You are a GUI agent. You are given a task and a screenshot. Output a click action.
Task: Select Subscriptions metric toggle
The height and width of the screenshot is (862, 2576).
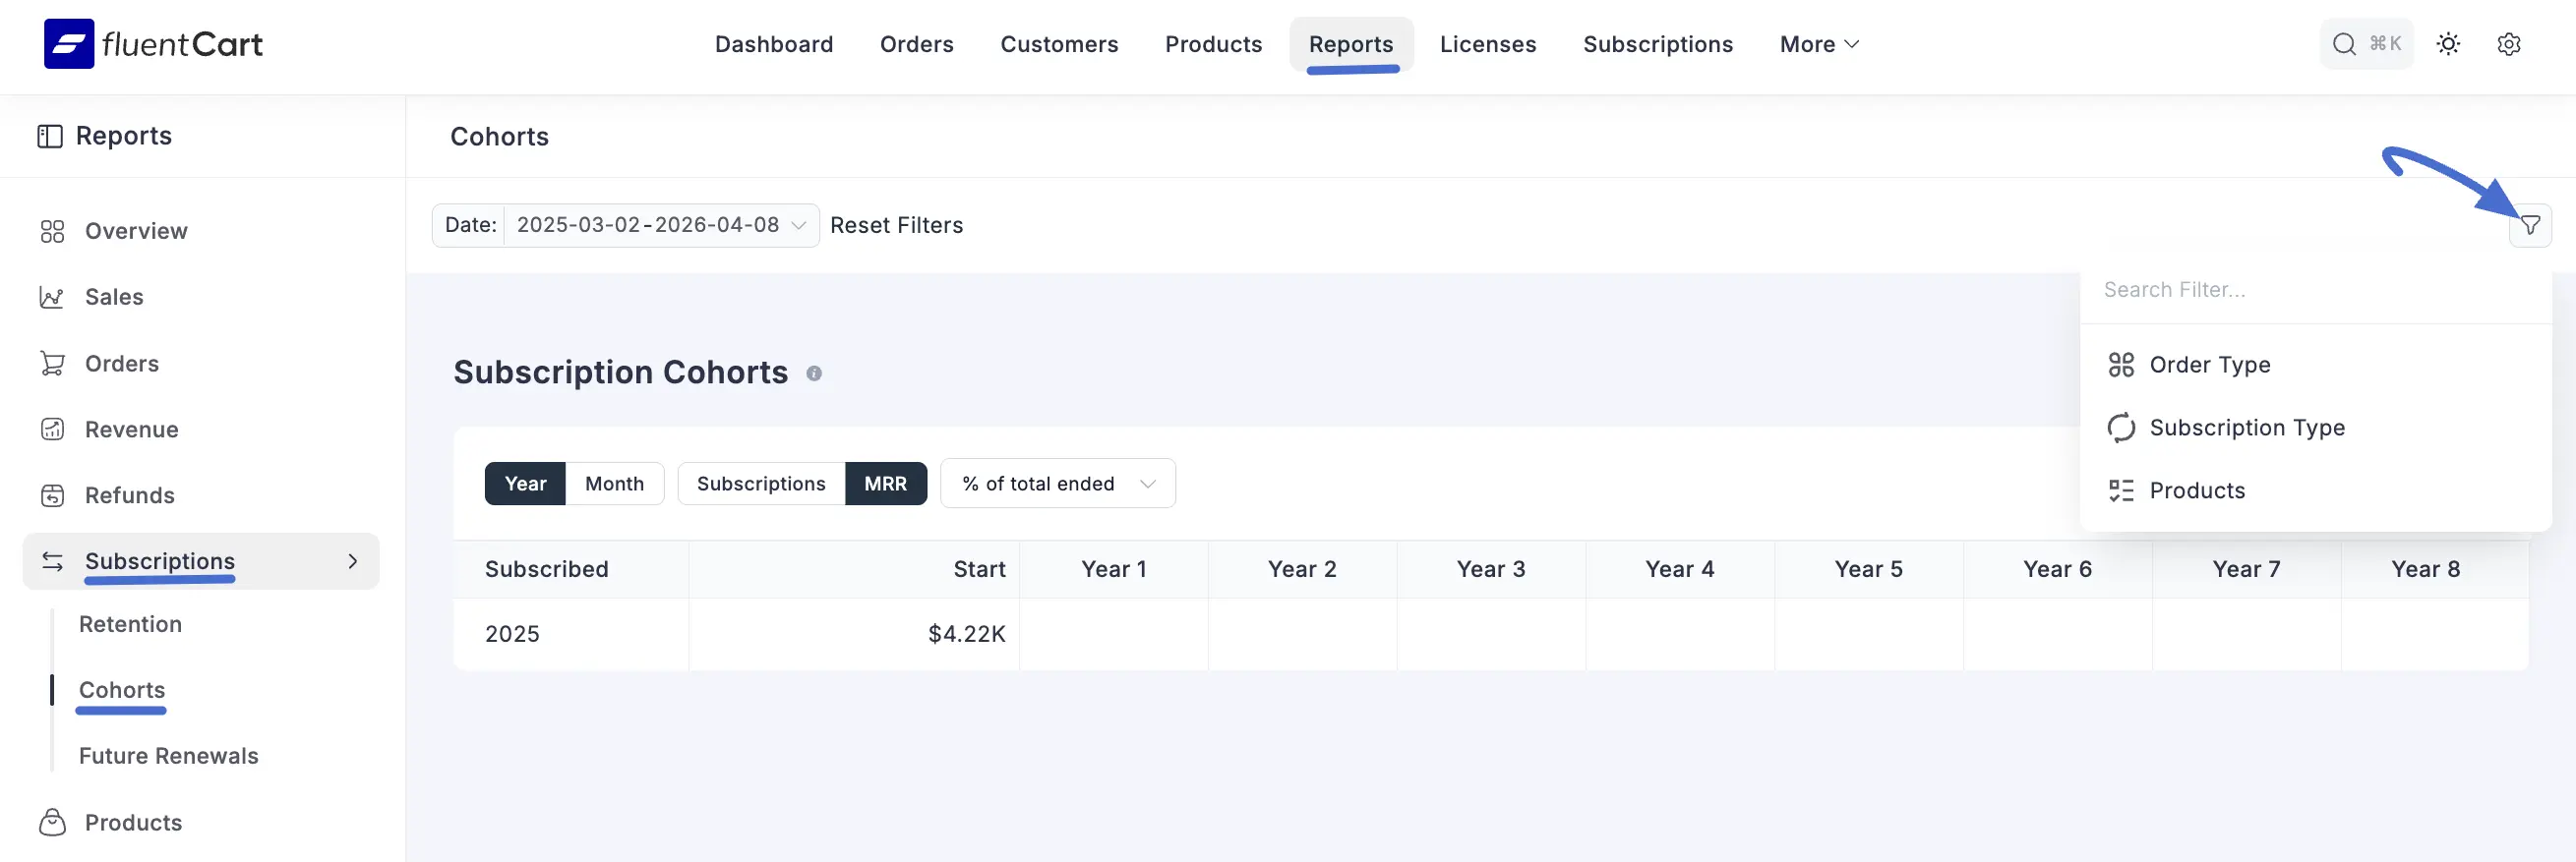760,484
